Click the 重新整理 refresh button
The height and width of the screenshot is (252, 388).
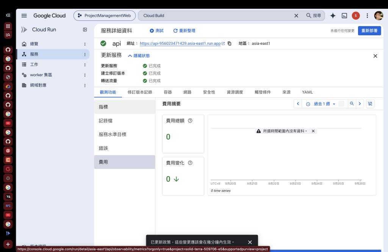185,31
